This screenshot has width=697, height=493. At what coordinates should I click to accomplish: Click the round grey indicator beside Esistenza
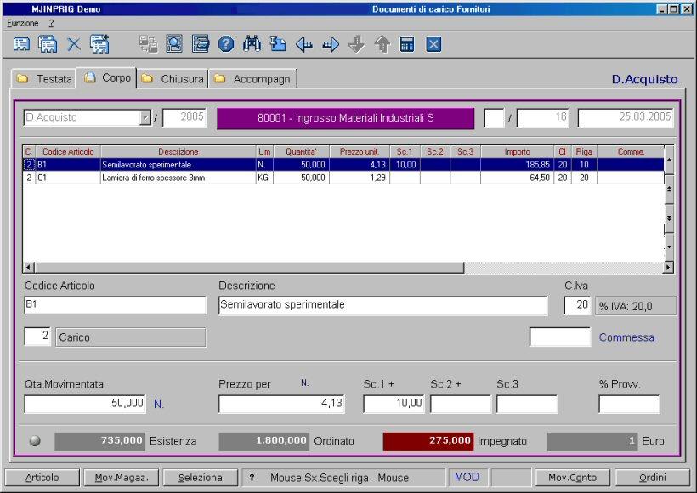tap(35, 440)
